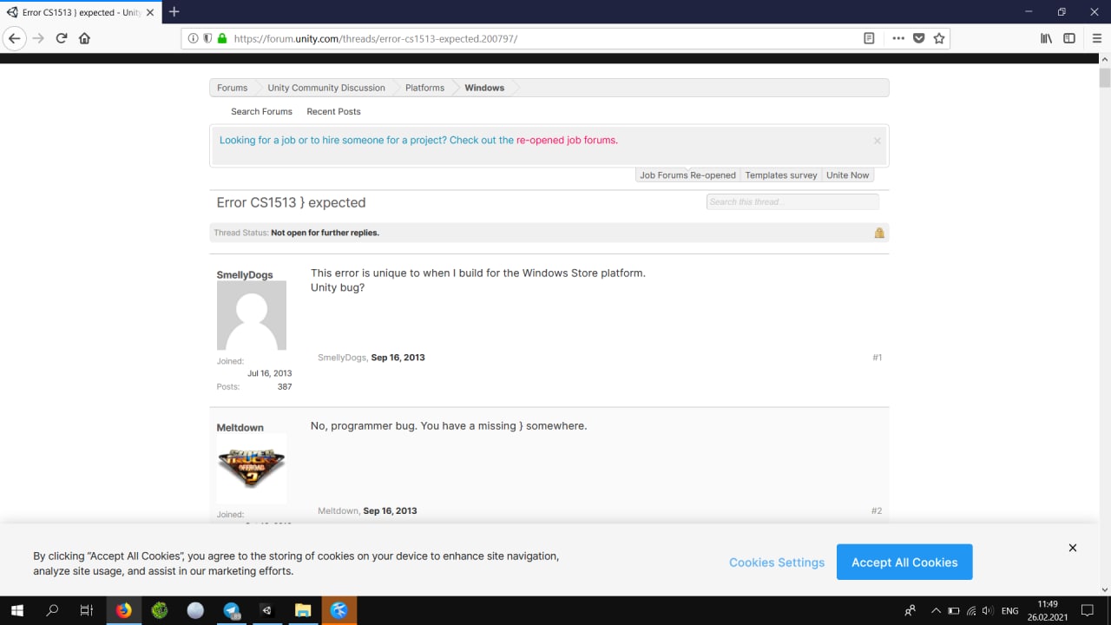1111x625 pixels.
Task: Select the Unite Now notice tab
Action: pyautogui.click(x=847, y=175)
